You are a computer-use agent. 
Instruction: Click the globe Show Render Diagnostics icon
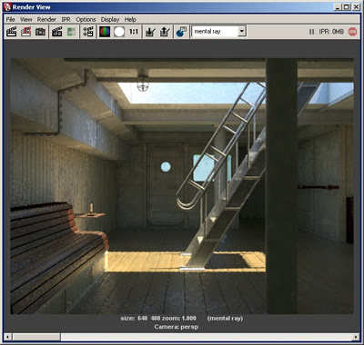pos(181,32)
